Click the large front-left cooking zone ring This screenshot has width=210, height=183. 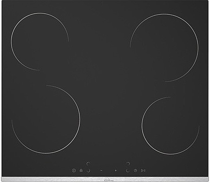46,120
